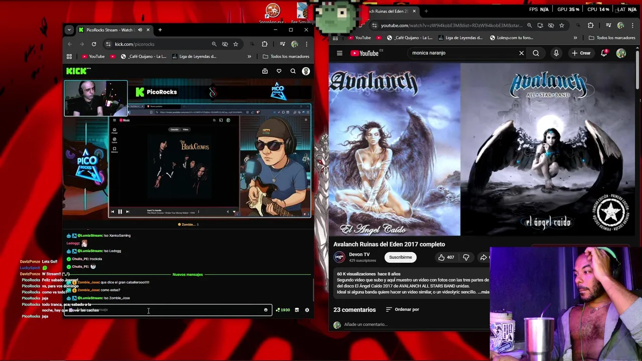Open new tab in Kick browser window
642x361 pixels.
(x=160, y=30)
